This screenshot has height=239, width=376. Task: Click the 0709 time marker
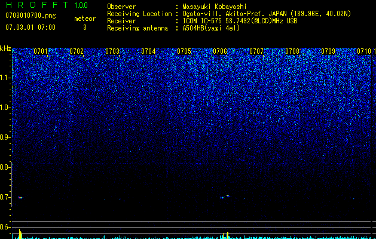(x=328, y=51)
